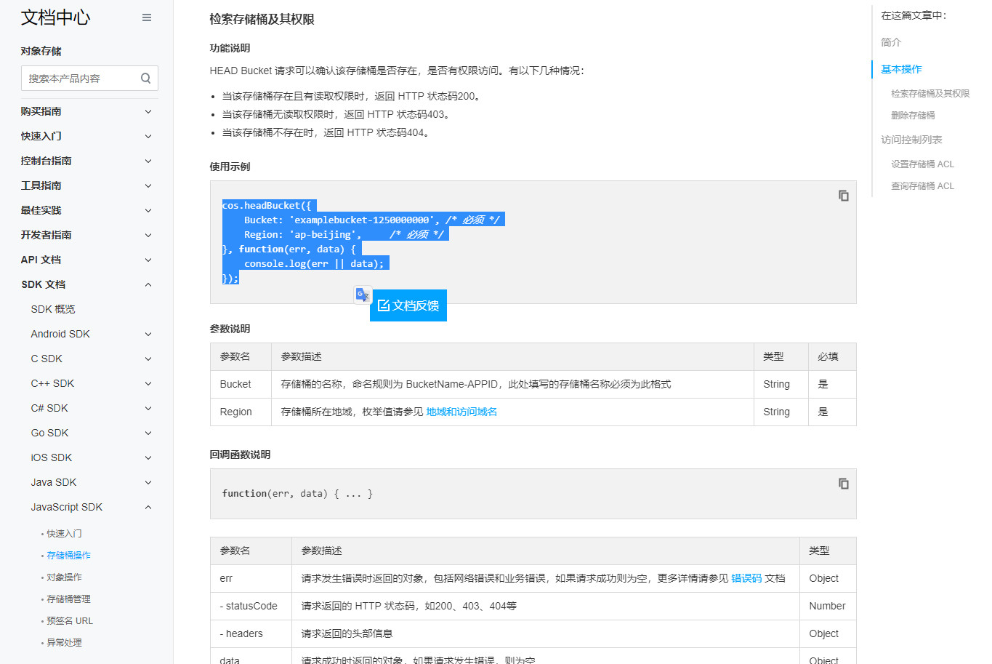Select the 存储桶操作 sidebar item
Image resolution: width=992 pixels, height=664 pixels.
pyautogui.click(x=68, y=555)
